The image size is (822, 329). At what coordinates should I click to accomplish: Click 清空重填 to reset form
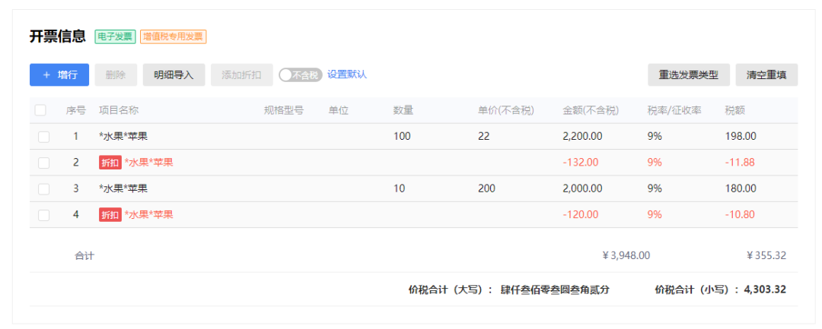click(766, 74)
